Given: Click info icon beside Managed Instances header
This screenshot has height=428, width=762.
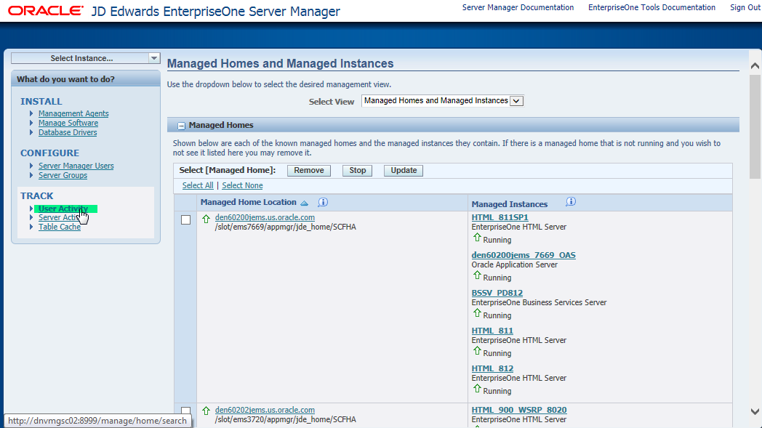Looking at the screenshot, I should (571, 201).
